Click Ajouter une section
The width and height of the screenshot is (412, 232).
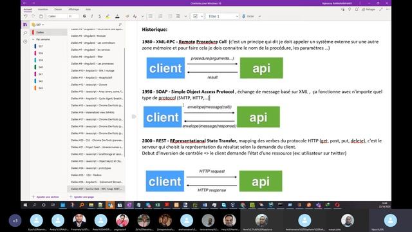pyautogui.click(x=46, y=197)
